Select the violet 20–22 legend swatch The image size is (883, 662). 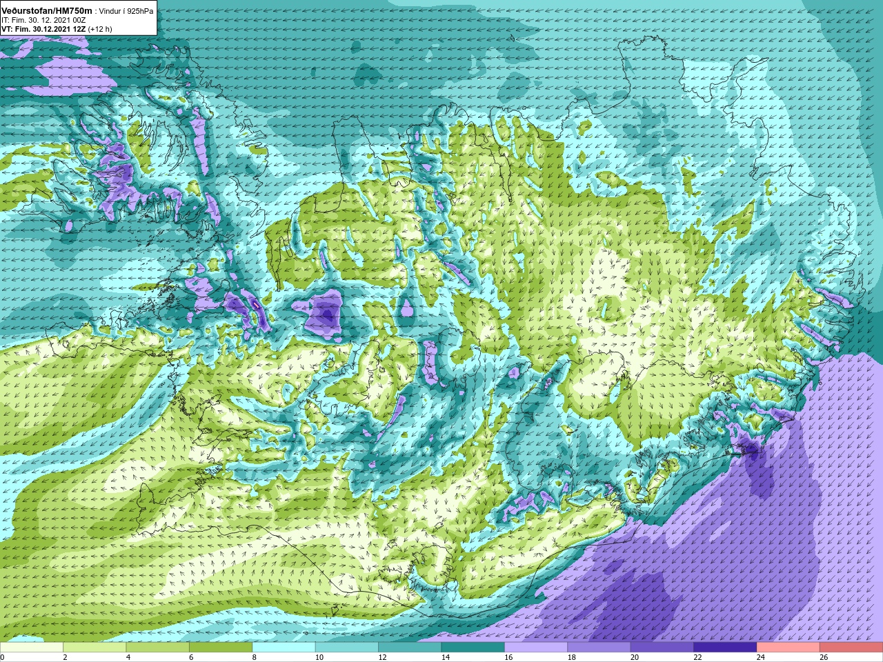click(x=662, y=648)
